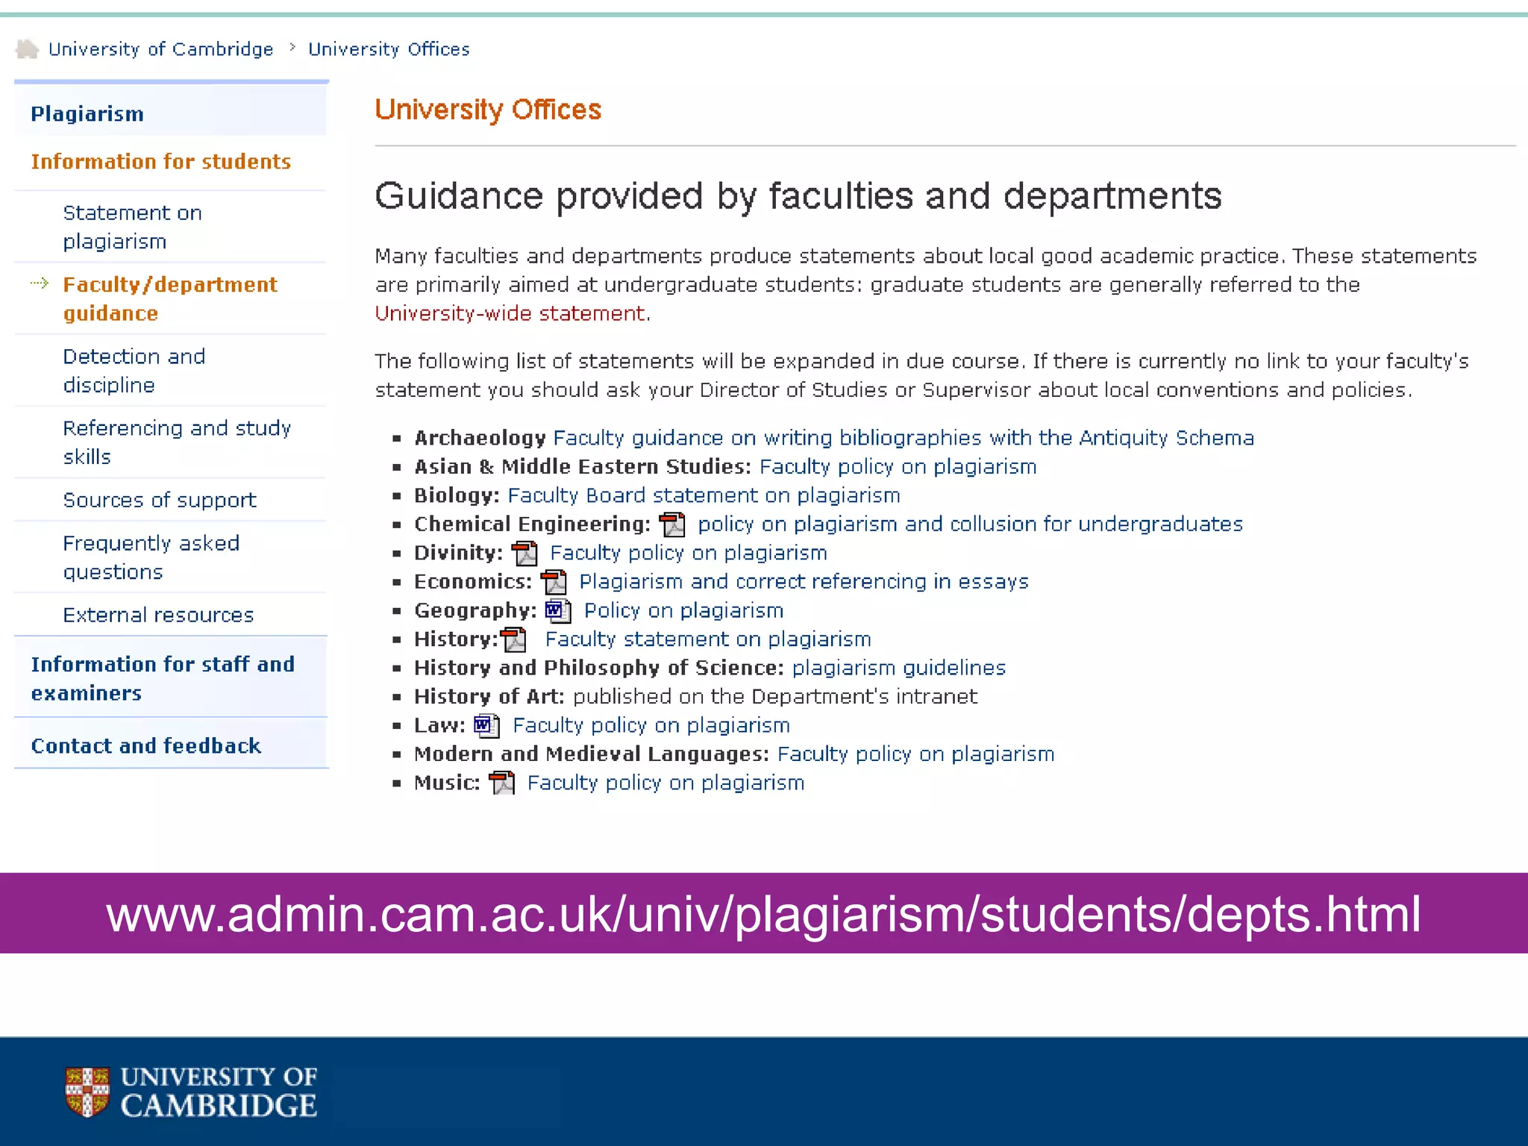
Task: Follow the University-wide statement link
Action: pos(510,313)
